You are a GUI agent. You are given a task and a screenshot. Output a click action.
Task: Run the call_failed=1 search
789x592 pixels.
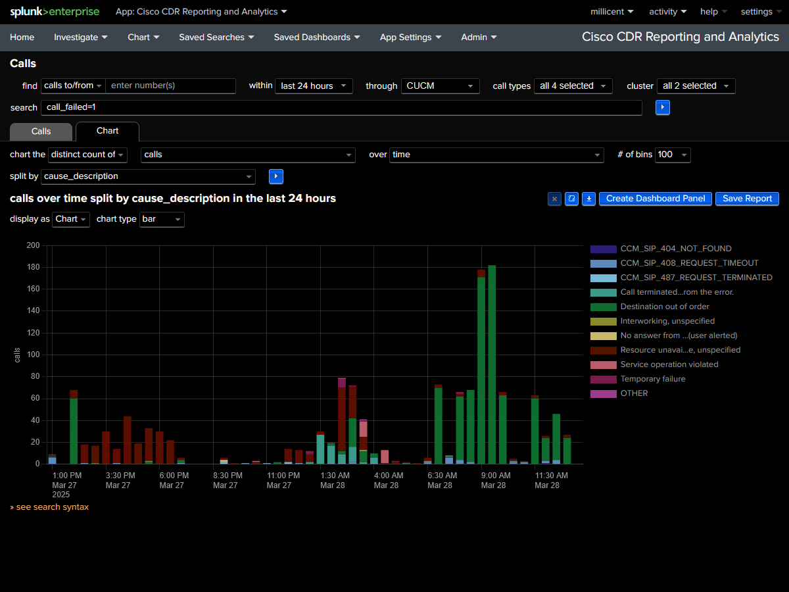tap(662, 107)
